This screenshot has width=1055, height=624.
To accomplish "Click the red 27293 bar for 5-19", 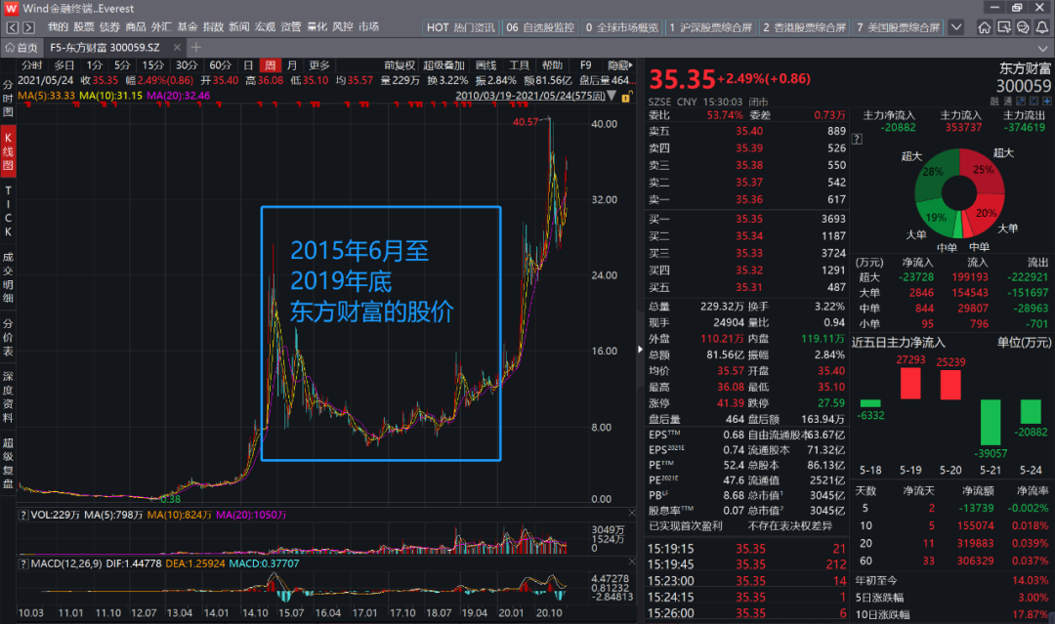I will (910, 383).
